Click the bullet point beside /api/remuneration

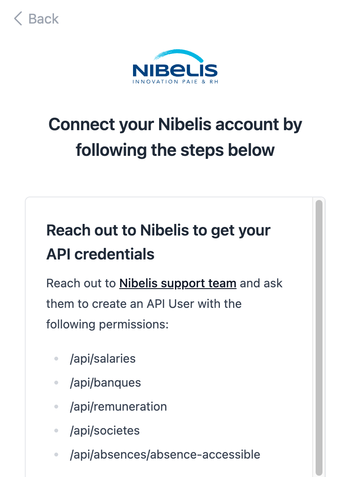56,407
